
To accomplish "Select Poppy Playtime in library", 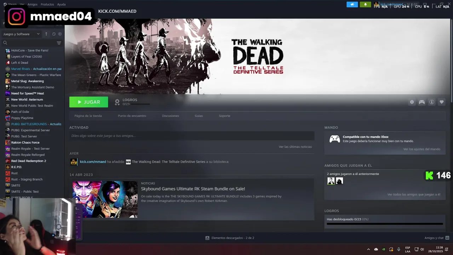I will tap(22, 118).
